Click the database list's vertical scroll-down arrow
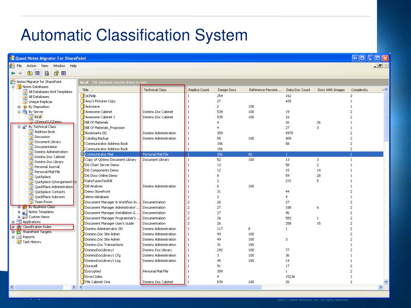Image resolution: width=411 pixels, height=308 pixels. [x=386, y=282]
